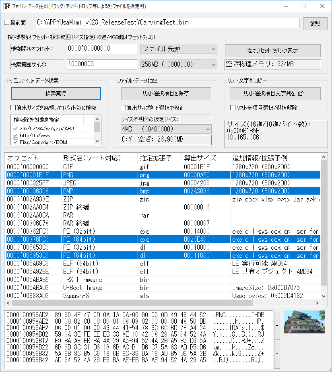
Task: Click the 検索開始オフセット value field
Action: tap(102, 49)
